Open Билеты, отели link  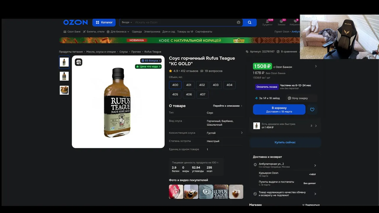tap(94, 32)
